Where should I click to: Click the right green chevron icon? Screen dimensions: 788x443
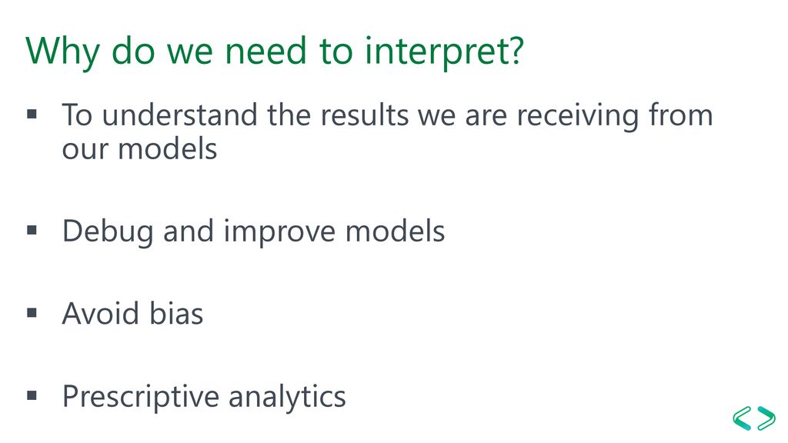tap(766, 418)
